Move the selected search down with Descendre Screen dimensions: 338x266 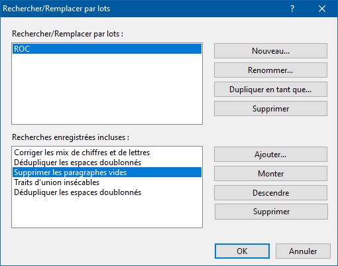(270, 193)
